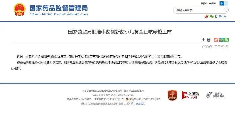Click the search magnifier icon
This screenshot has height=123, width=235.
[225, 10]
